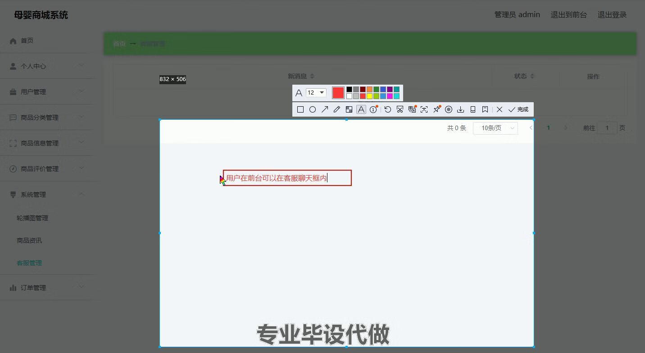Screen dimensions: 645x353
Task: Click inside the red annotation text box
Action: [287, 178]
